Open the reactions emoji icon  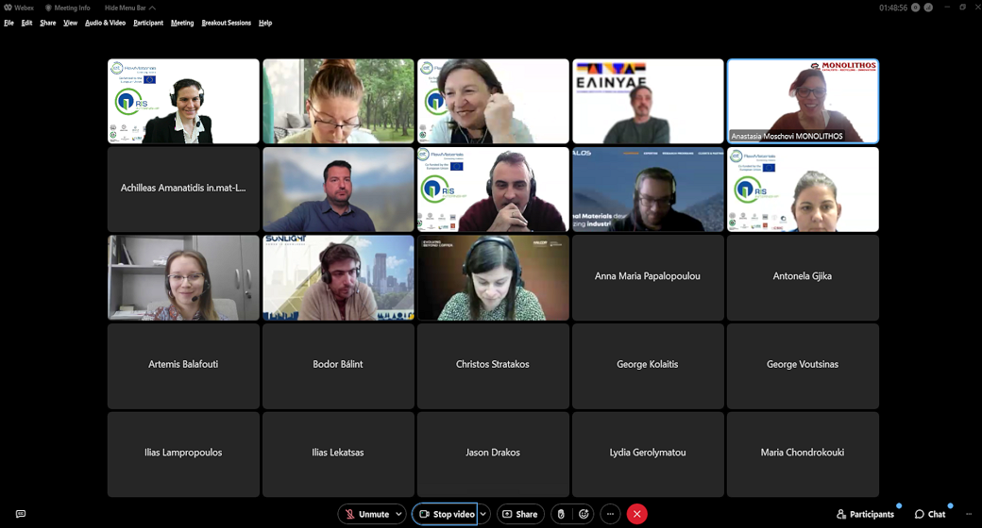click(584, 514)
